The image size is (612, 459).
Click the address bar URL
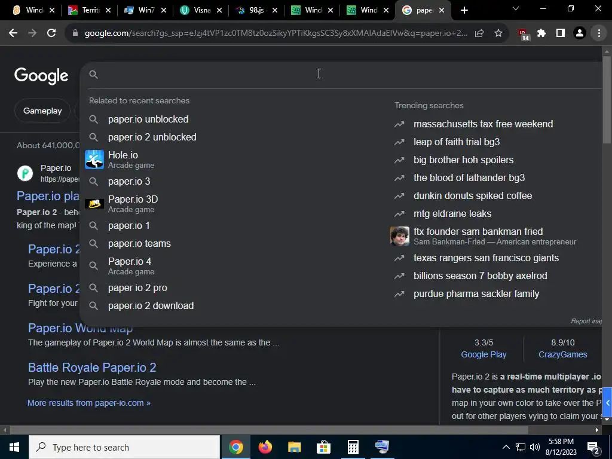click(x=276, y=33)
